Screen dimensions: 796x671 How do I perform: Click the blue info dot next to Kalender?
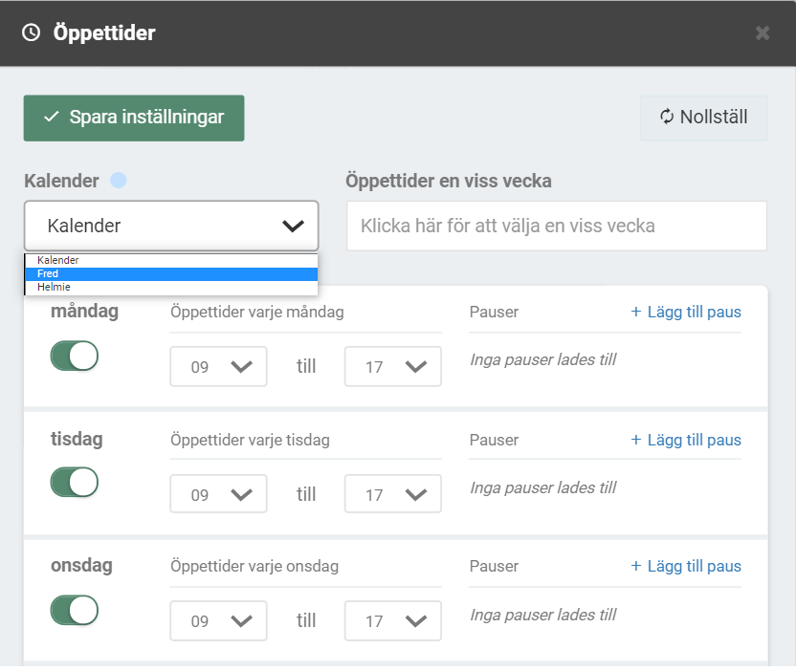(119, 181)
